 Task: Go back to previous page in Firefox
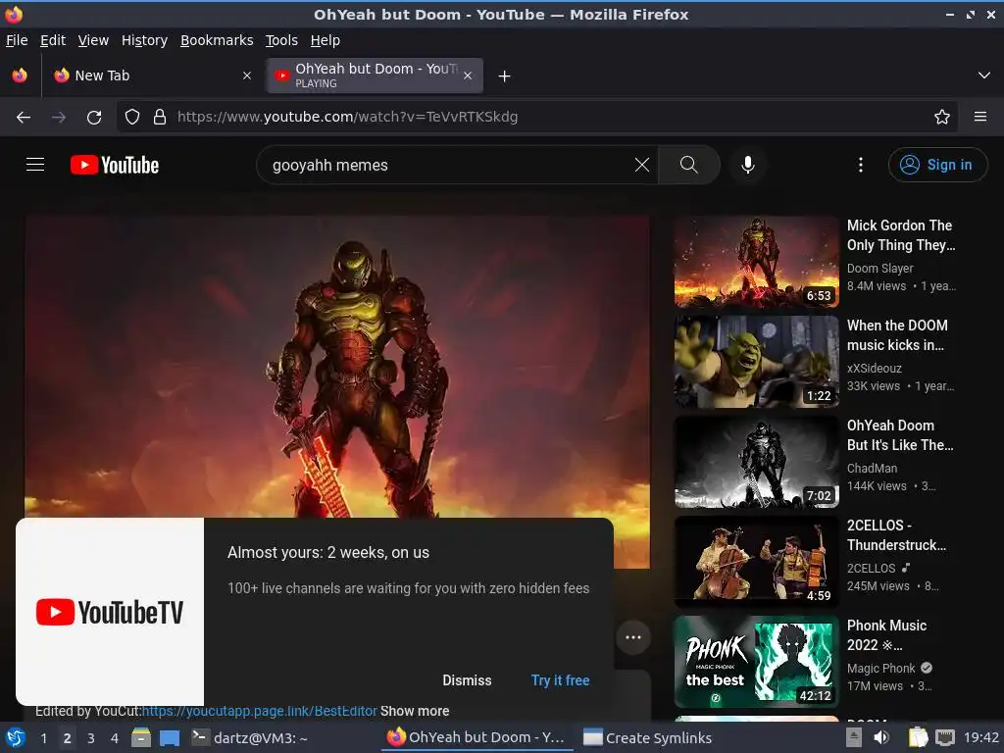tap(24, 118)
